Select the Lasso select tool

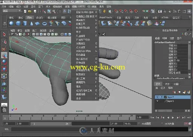pyautogui.click(x=4, y=41)
